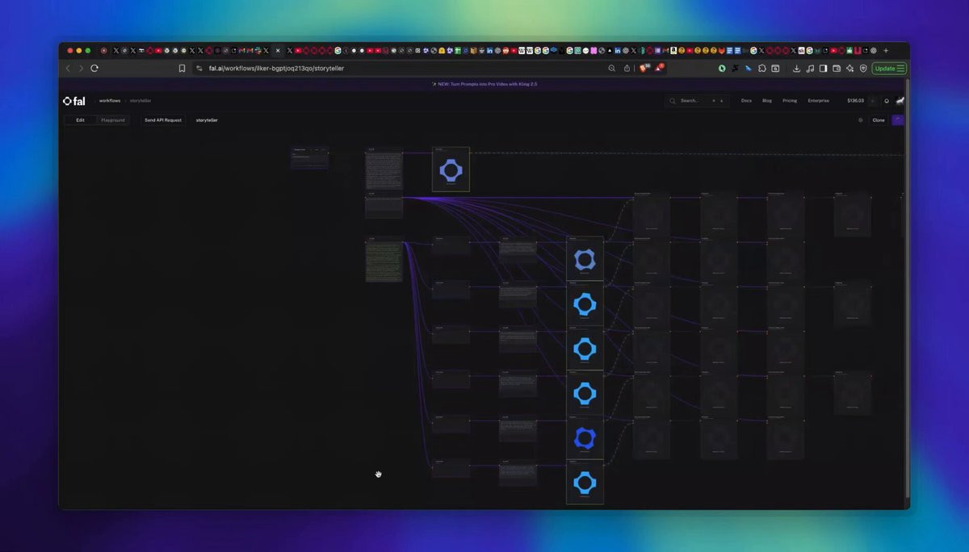
Task: Go back in browser history
Action: pyautogui.click(x=68, y=69)
